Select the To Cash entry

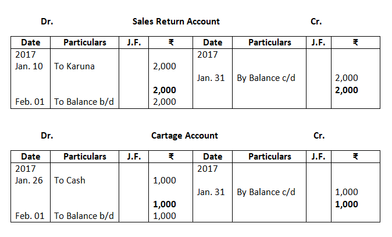coord(70,180)
